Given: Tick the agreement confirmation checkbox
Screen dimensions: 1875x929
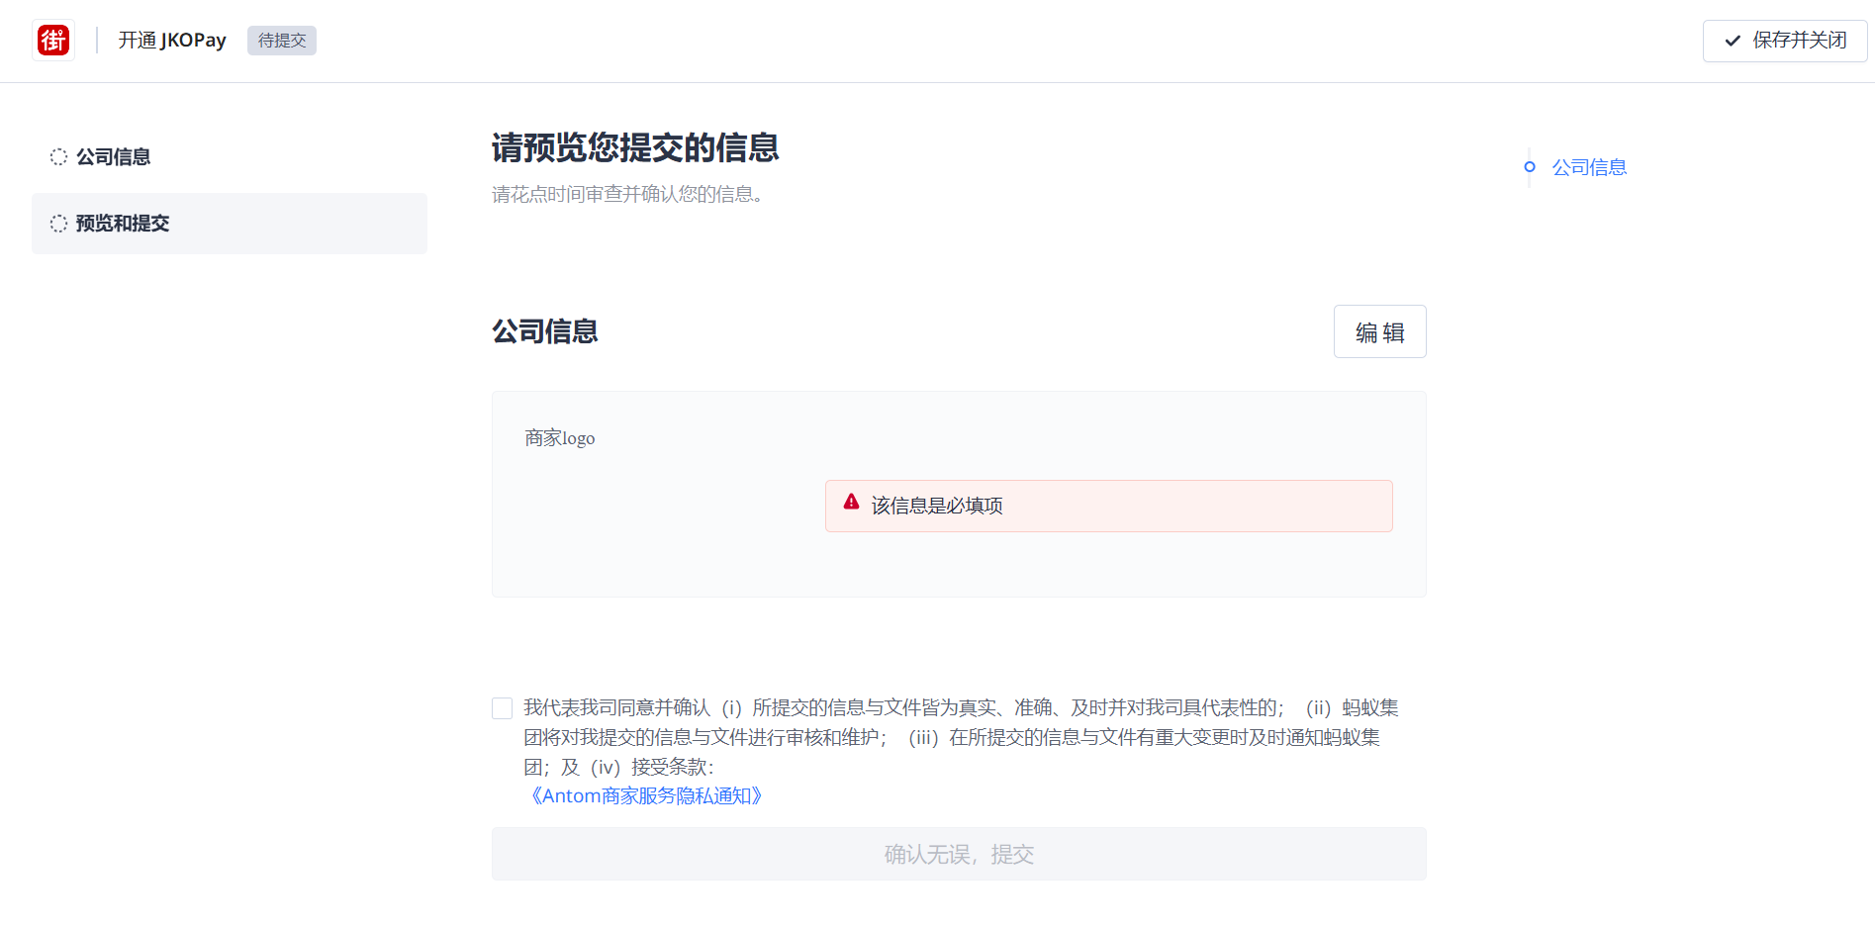Looking at the screenshot, I should pos(503,708).
